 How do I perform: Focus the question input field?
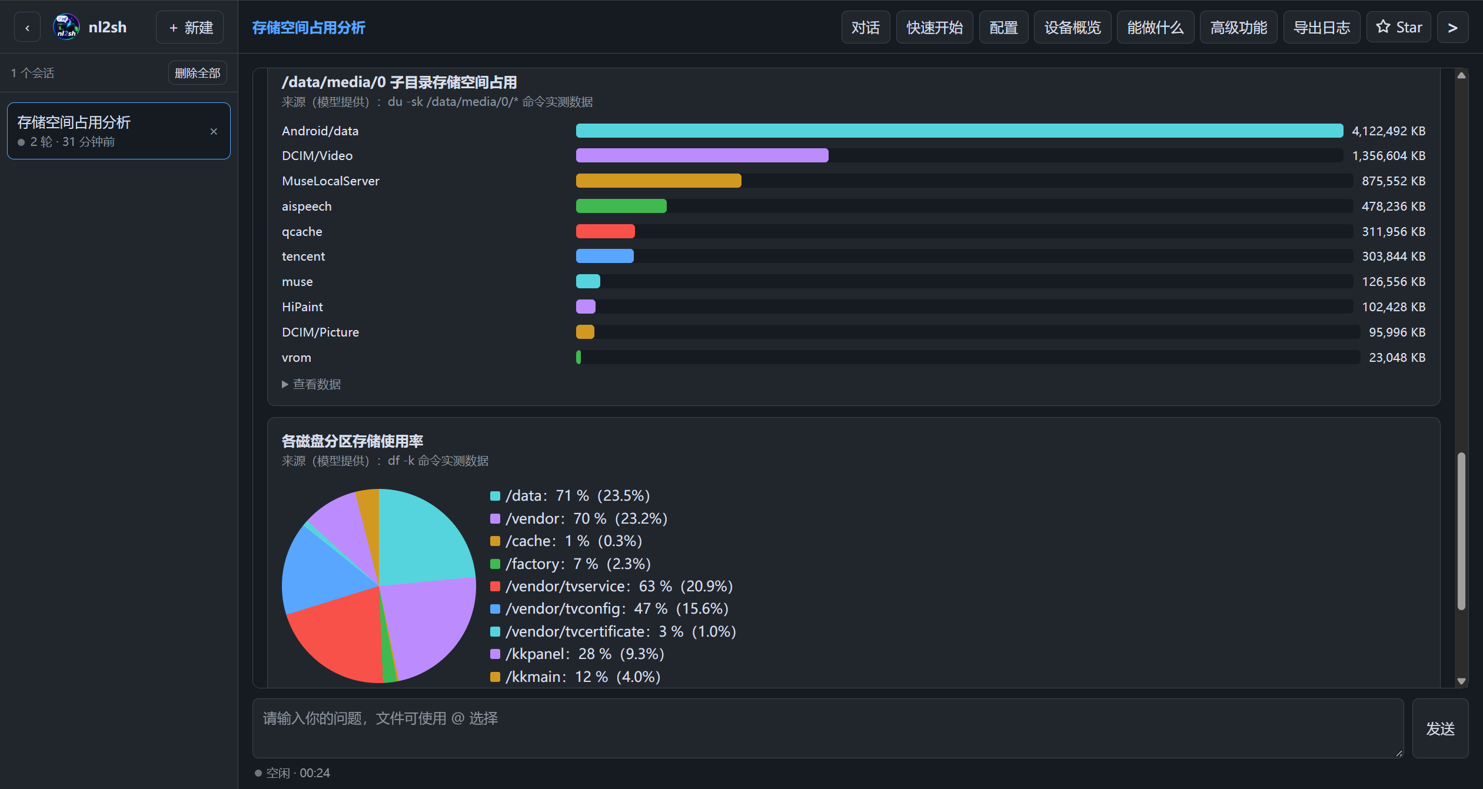(828, 728)
